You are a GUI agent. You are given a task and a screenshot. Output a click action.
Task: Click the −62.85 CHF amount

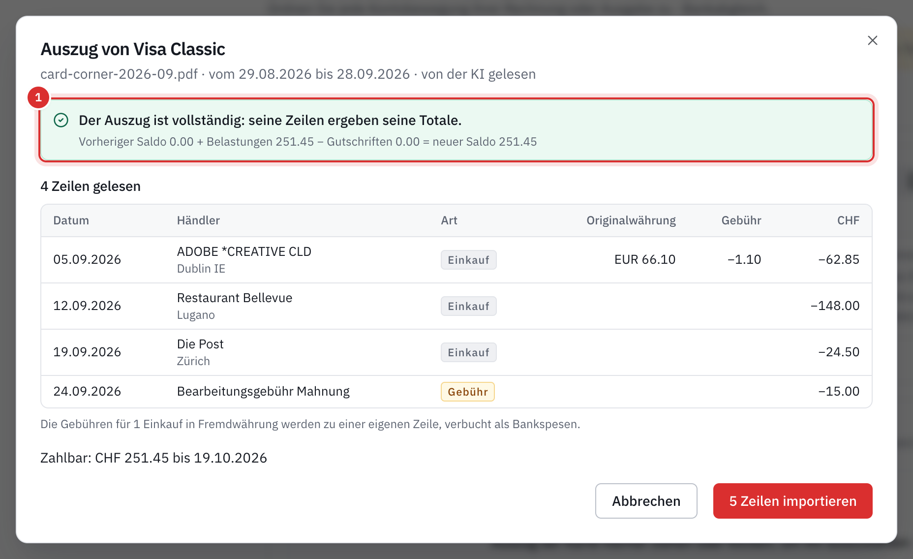point(839,259)
